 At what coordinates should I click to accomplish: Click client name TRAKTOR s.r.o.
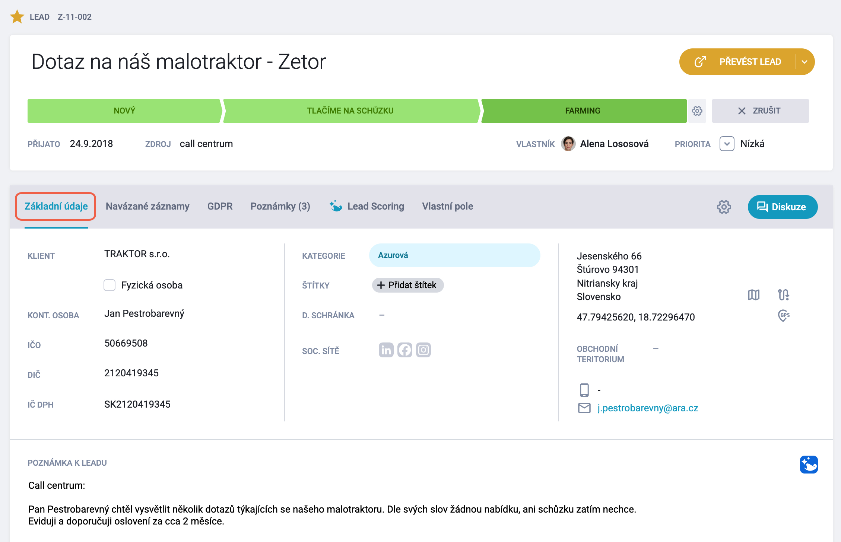(x=137, y=254)
